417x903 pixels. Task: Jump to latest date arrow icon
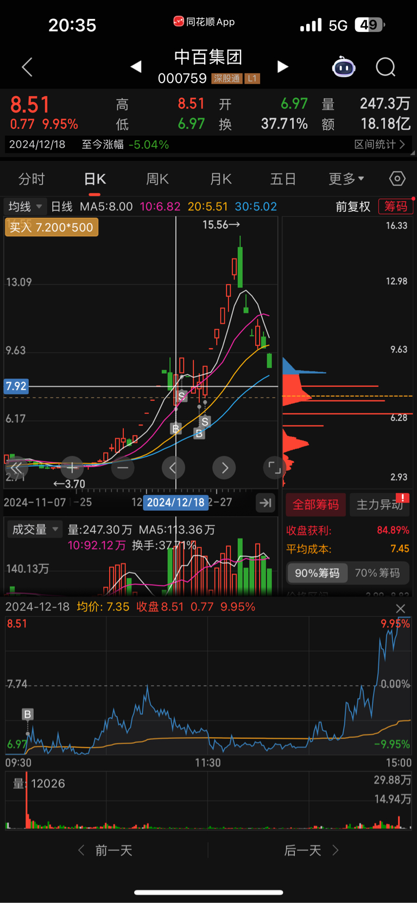click(x=266, y=503)
